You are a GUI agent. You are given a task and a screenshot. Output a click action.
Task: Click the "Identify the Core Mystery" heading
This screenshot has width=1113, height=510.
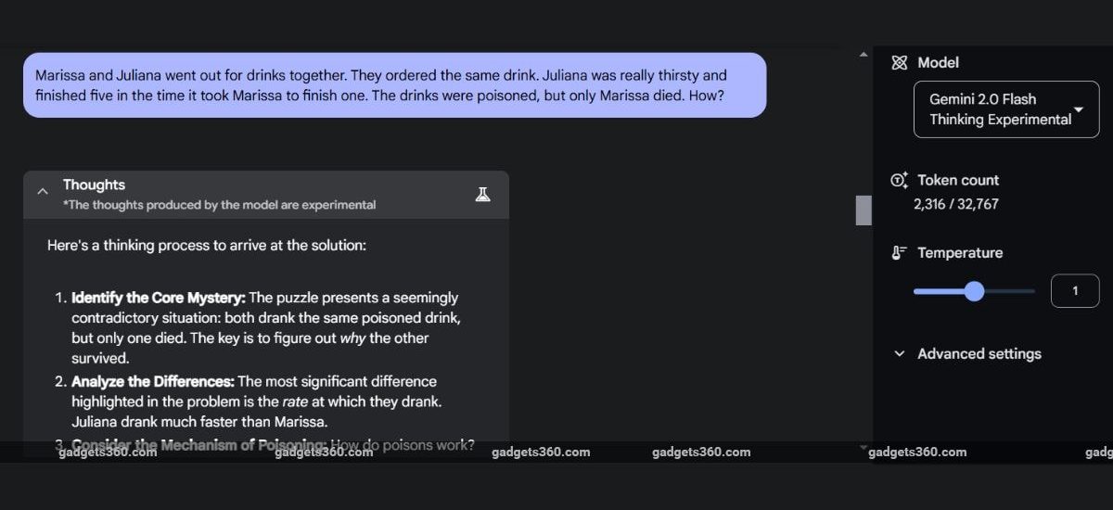[x=159, y=298]
